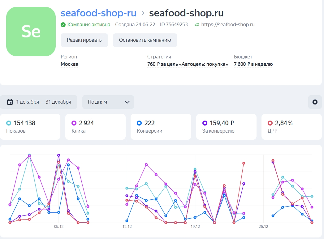The image size is (324, 239).
Task: Open chart settings gear icon
Action: [315, 102]
